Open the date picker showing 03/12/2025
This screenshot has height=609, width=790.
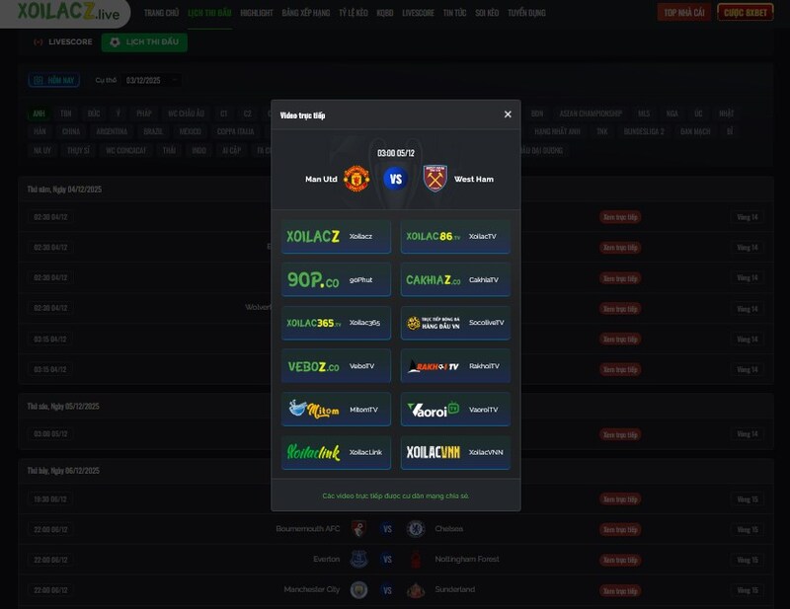[151, 80]
